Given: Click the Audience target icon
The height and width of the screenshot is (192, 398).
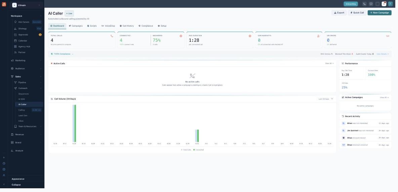Looking at the screenshot, I should tap(12, 68).
